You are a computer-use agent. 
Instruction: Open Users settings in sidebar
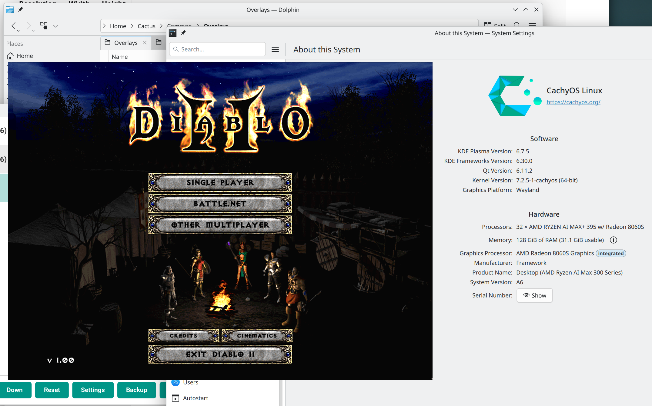pos(191,382)
